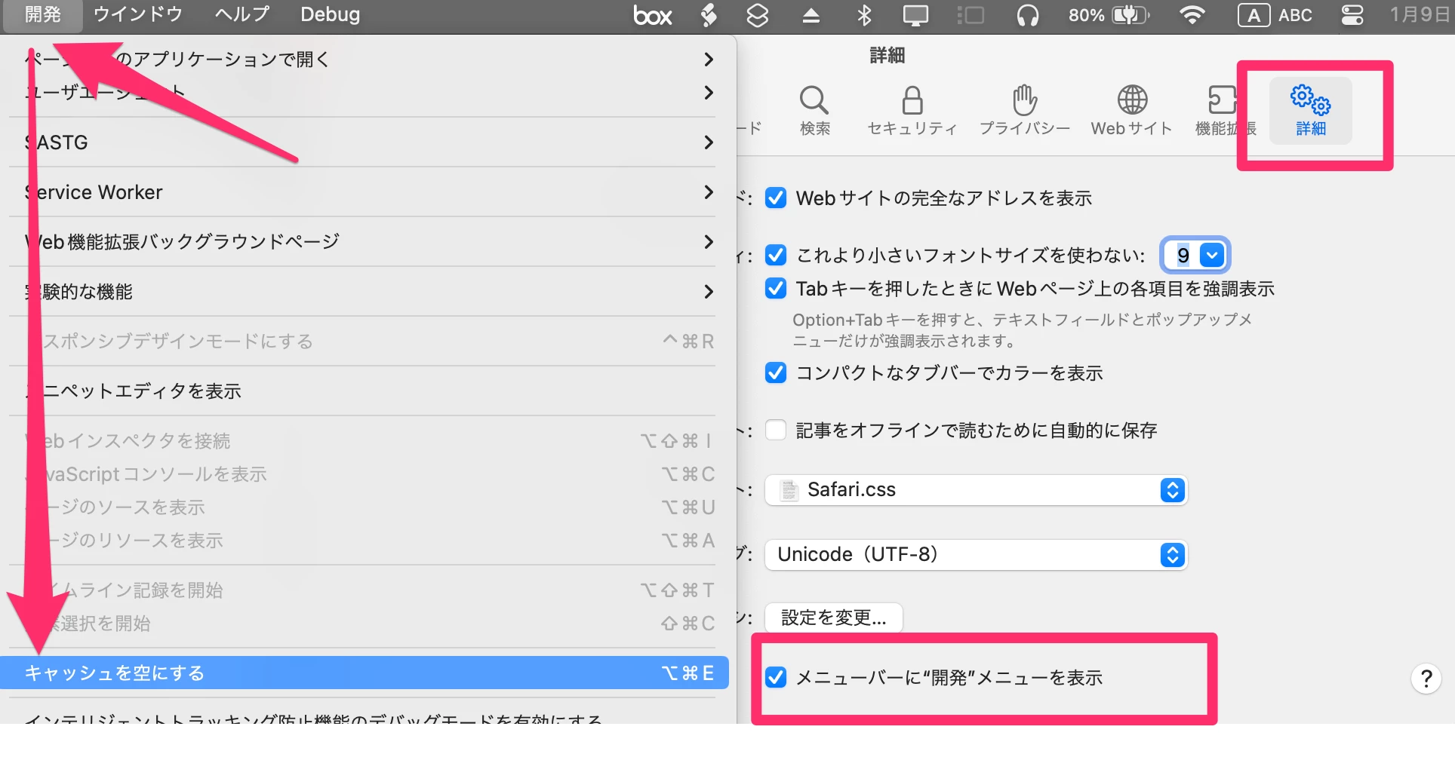This screenshot has width=1455, height=757.
Task: Click the date 1月9日 in menu bar
Action: pyautogui.click(x=1419, y=15)
